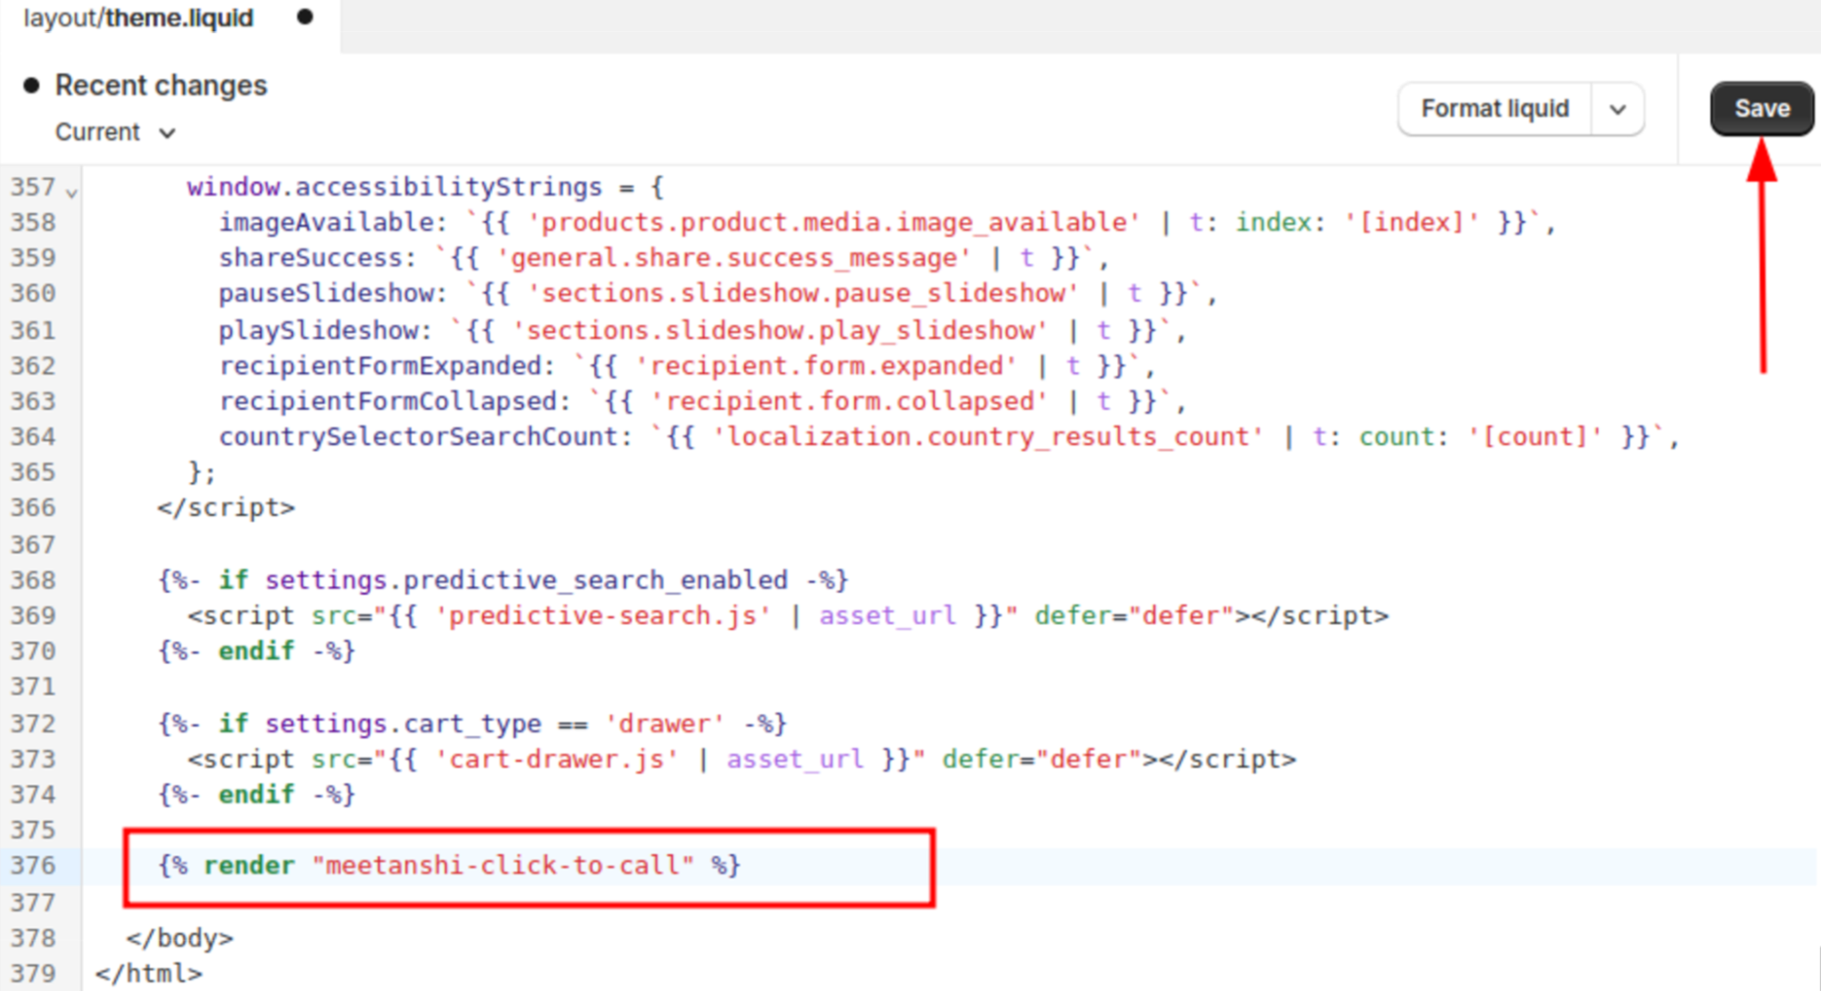Image resolution: width=1821 pixels, height=992 pixels.
Task: Click the playSlideshow line
Action: 701,330
